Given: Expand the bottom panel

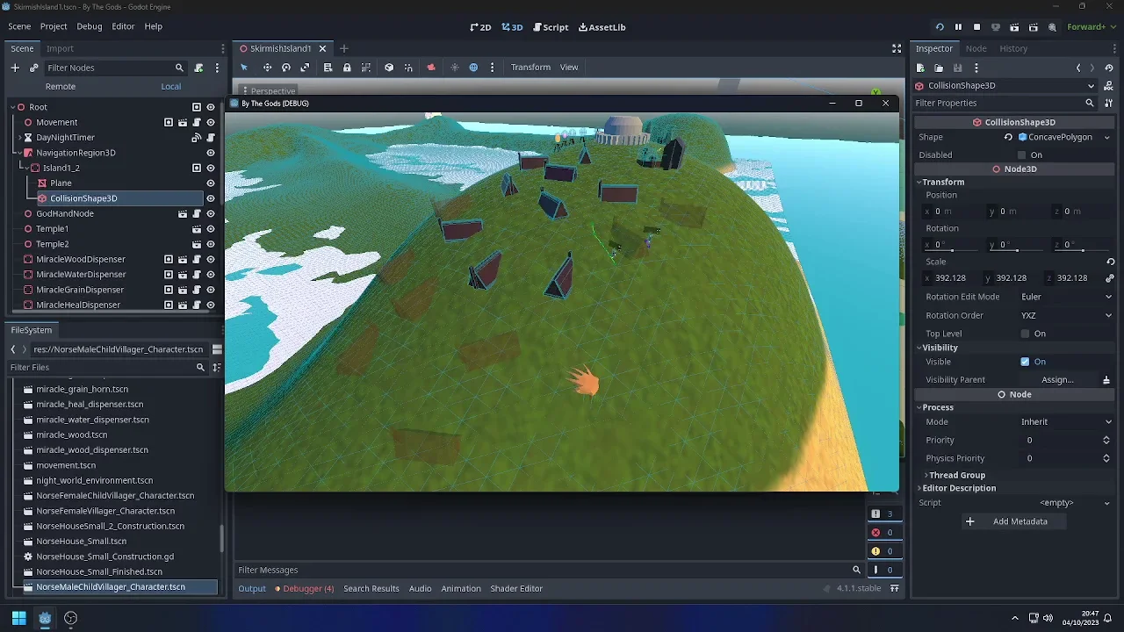Looking at the screenshot, I should [895, 588].
